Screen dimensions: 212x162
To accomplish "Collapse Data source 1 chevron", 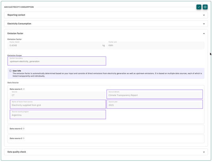I will [24, 89].
